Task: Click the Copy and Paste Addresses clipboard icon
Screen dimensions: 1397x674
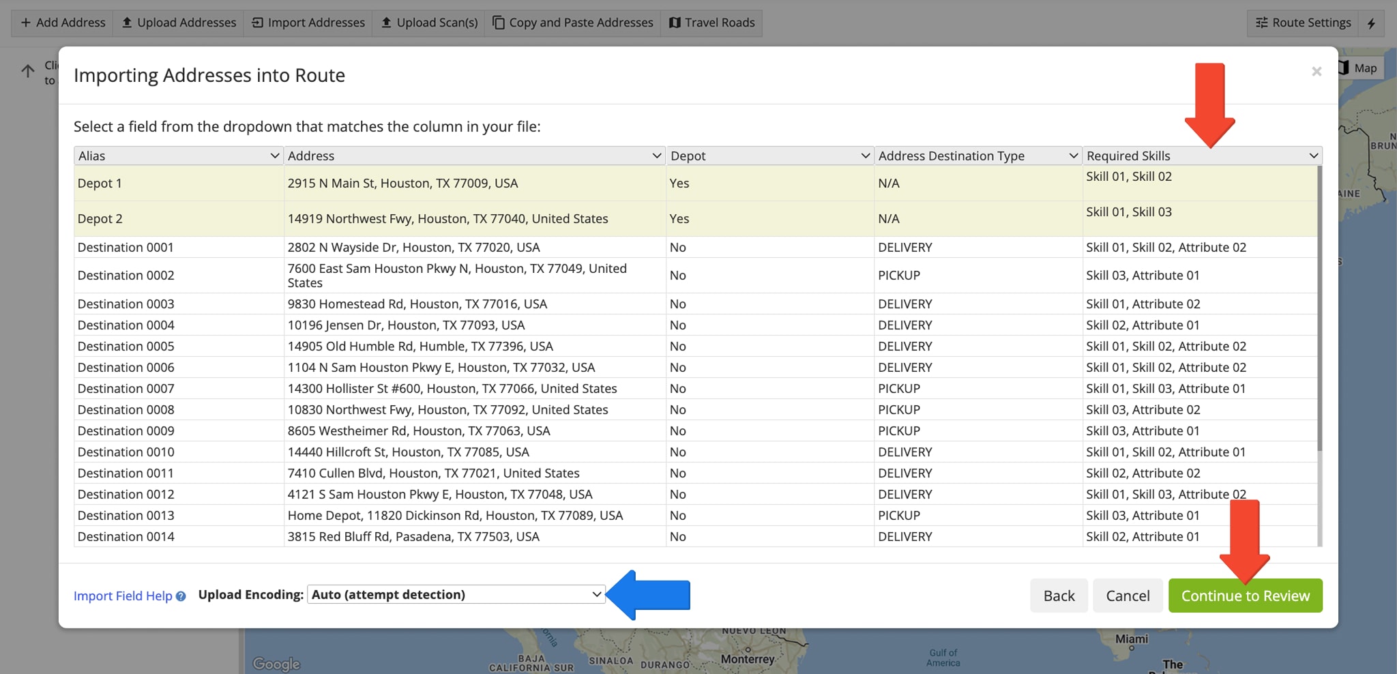Action: click(499, 23)
